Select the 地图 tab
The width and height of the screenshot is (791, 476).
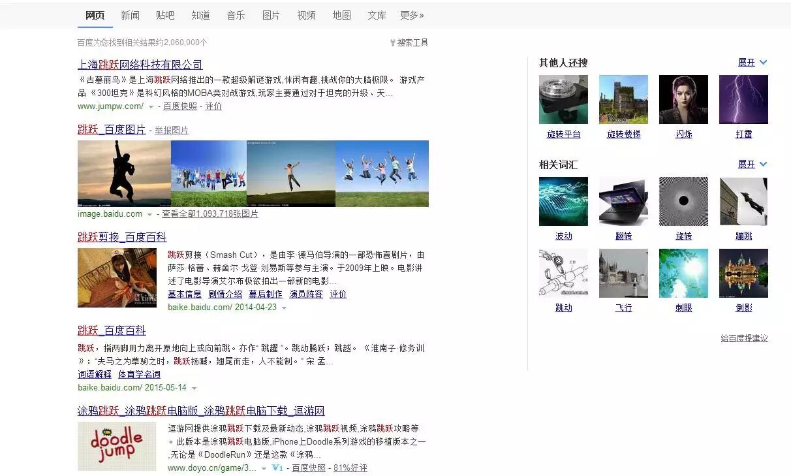coord(341,15)
